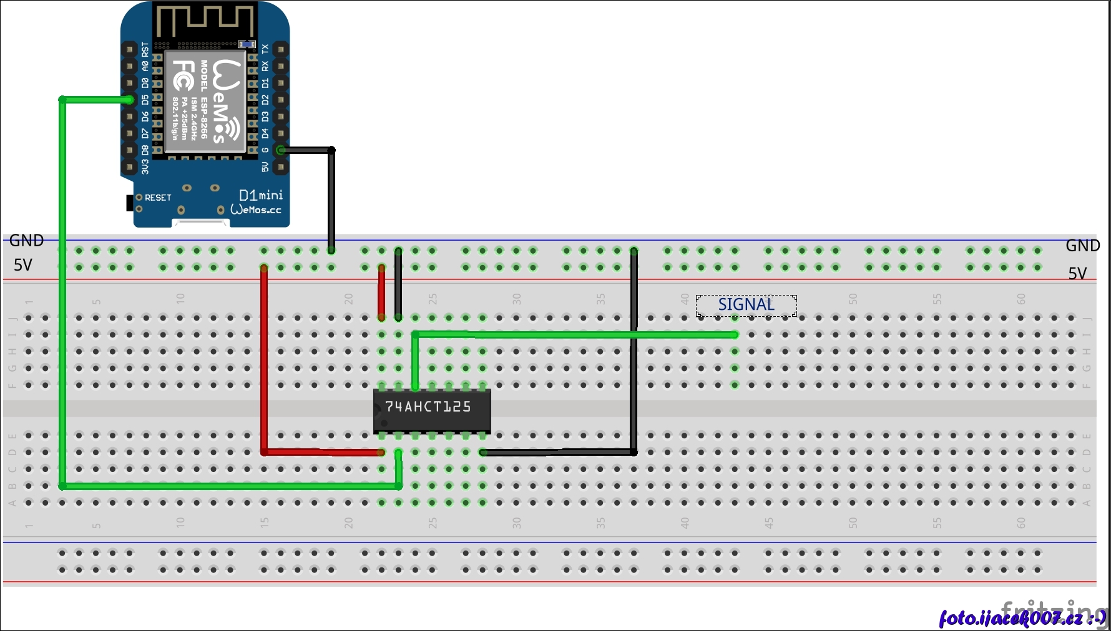The image size is (1111, 631).
Task: Click the WiFi antenna trace on the board
Action: [x=205, y=21]
